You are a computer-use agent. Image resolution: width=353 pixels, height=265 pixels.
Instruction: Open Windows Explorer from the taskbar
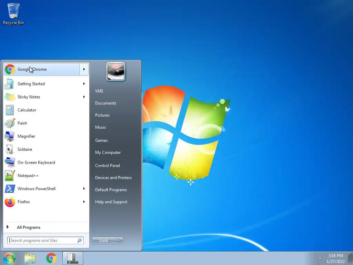(x=30, y=258)
